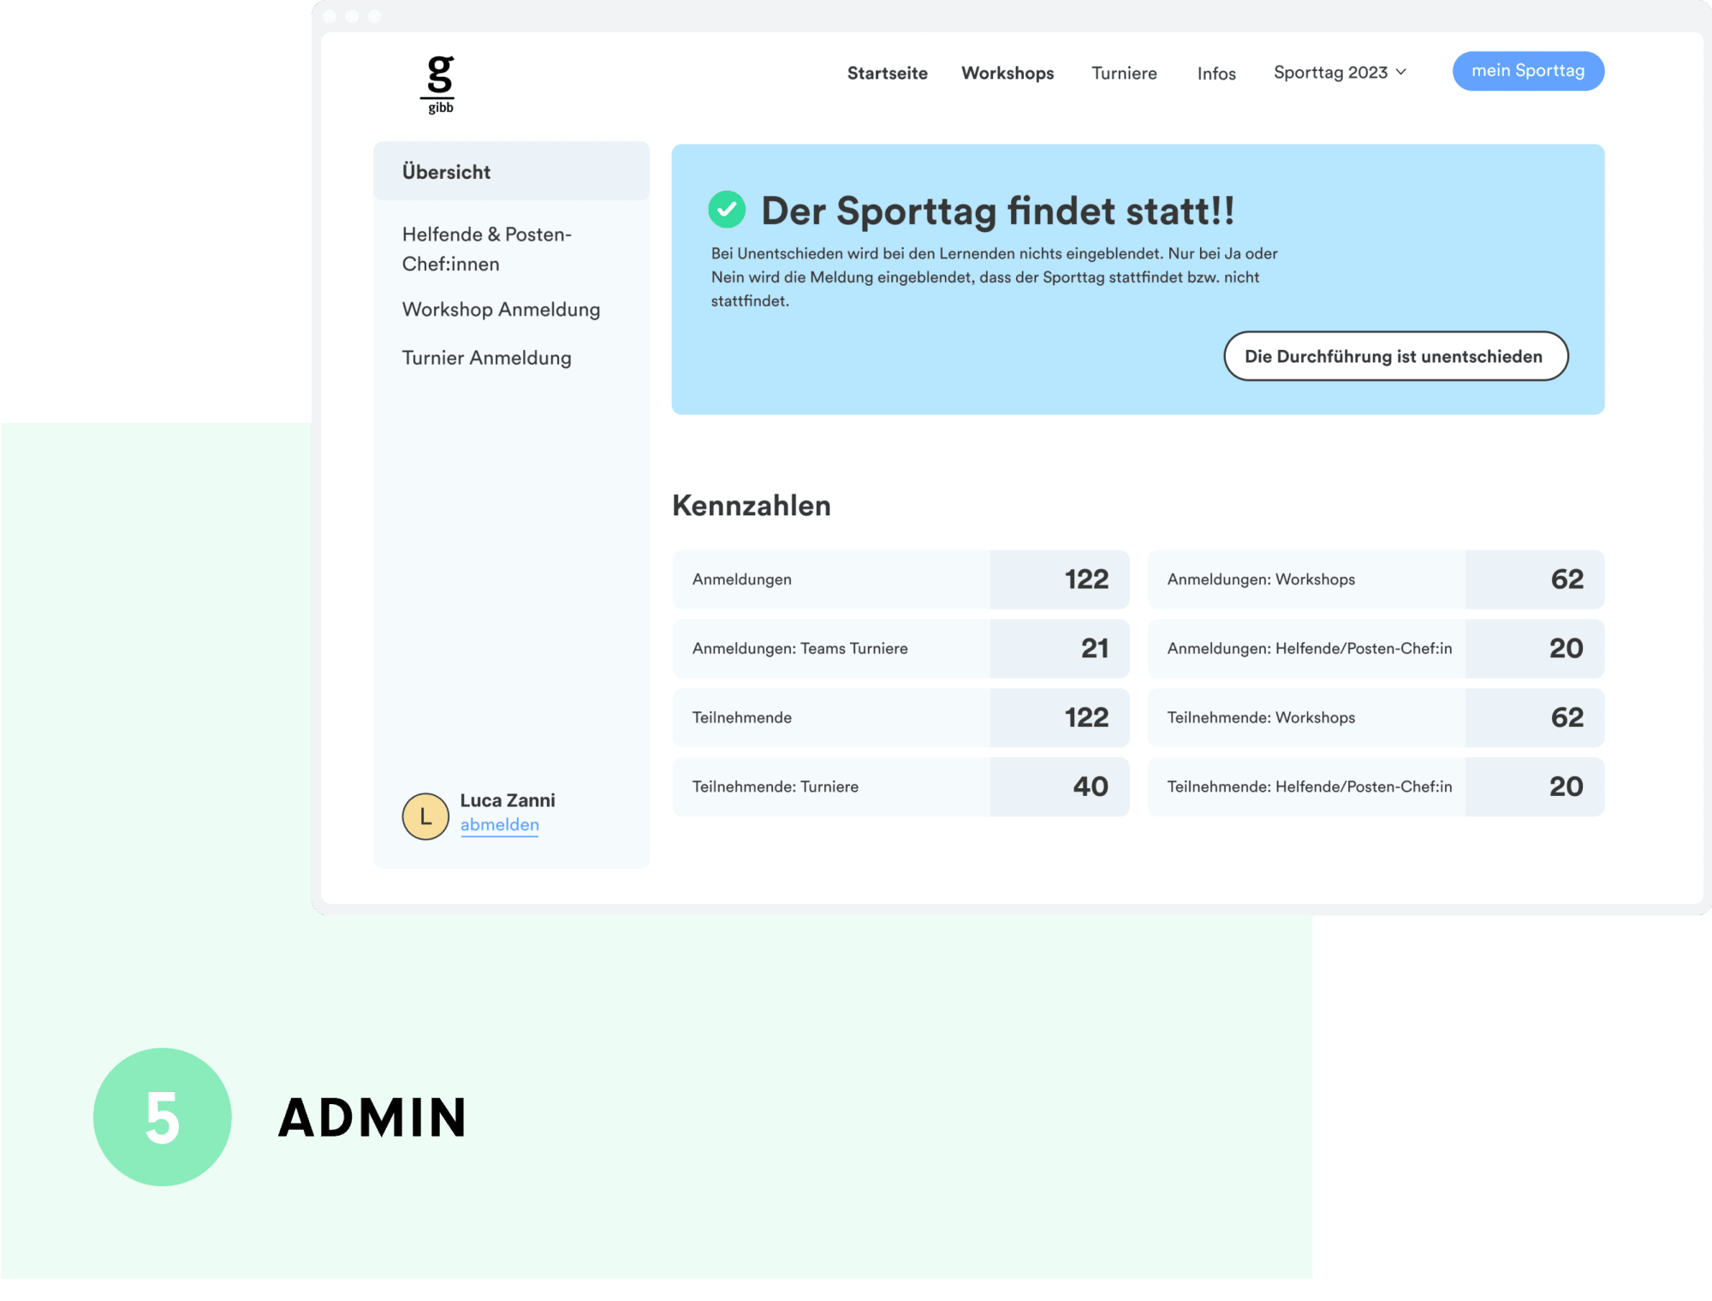This screenshot has height=1301, width=1712.
Task: Open Infos in the top navigation
Action: click(1216, 74)
